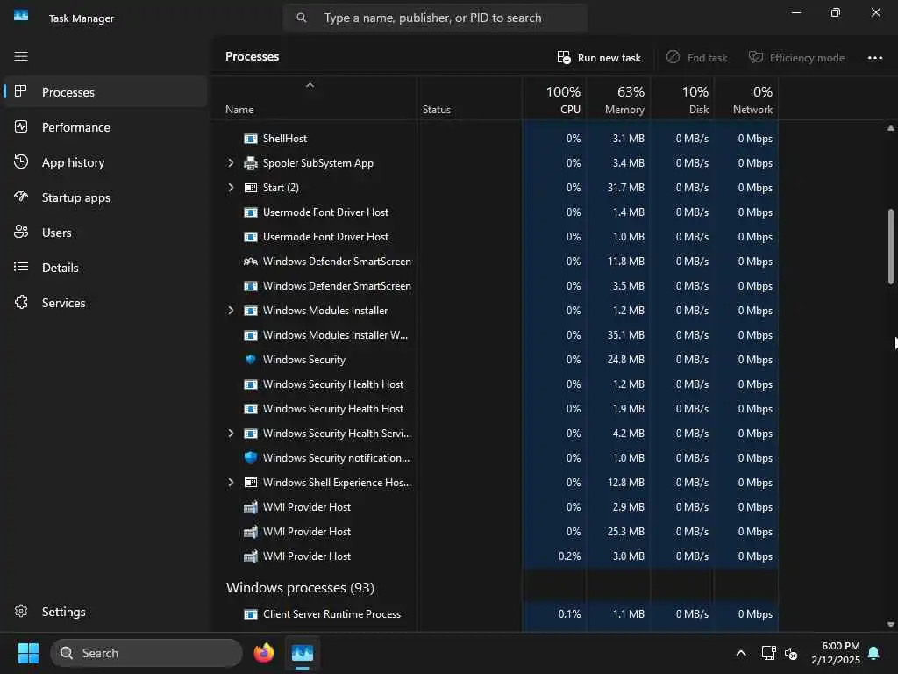Click the Run new task button
The height and width of the screenshot is (674, 898).
[x=599, y=57]
